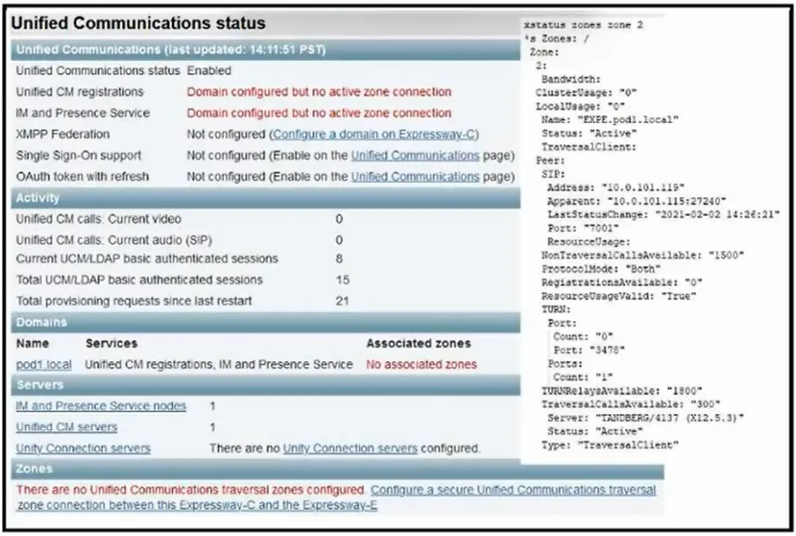The height and width of the screenshot is (536, 796).
Task: Open IM and Presence Service nodes link
Action: 101,406
